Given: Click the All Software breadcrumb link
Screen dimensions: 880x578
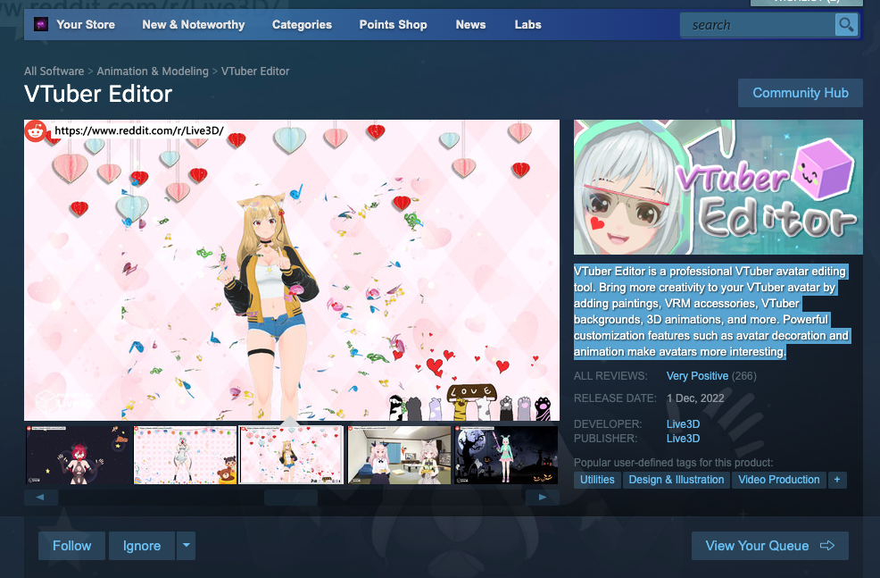Looking at the screenshot, I should pos(54,71).
